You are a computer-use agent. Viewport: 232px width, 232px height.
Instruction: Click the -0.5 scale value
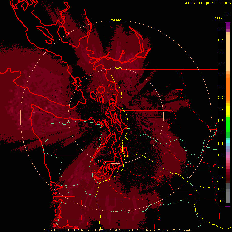point(219,178)
